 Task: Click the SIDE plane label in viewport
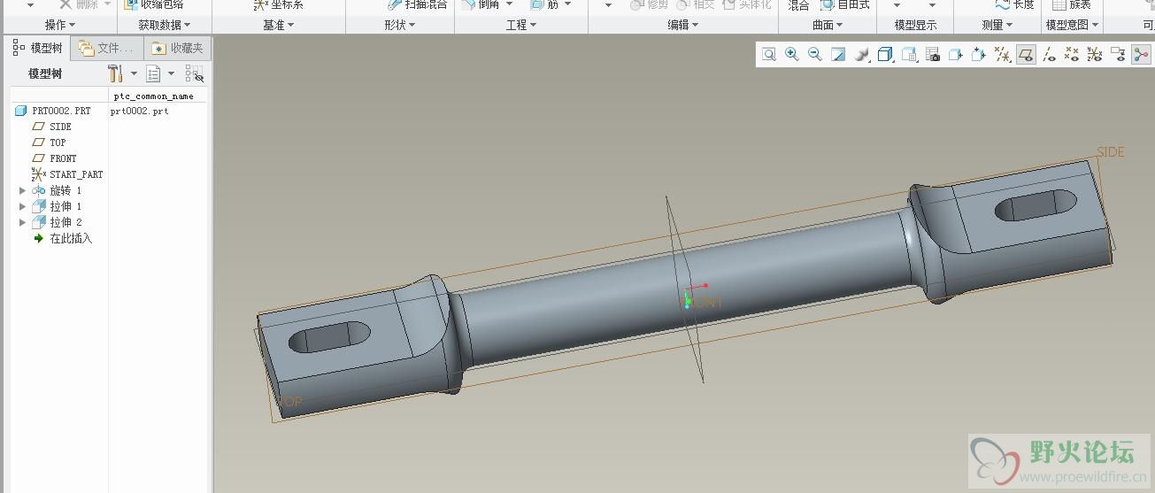click(1111, 152)
